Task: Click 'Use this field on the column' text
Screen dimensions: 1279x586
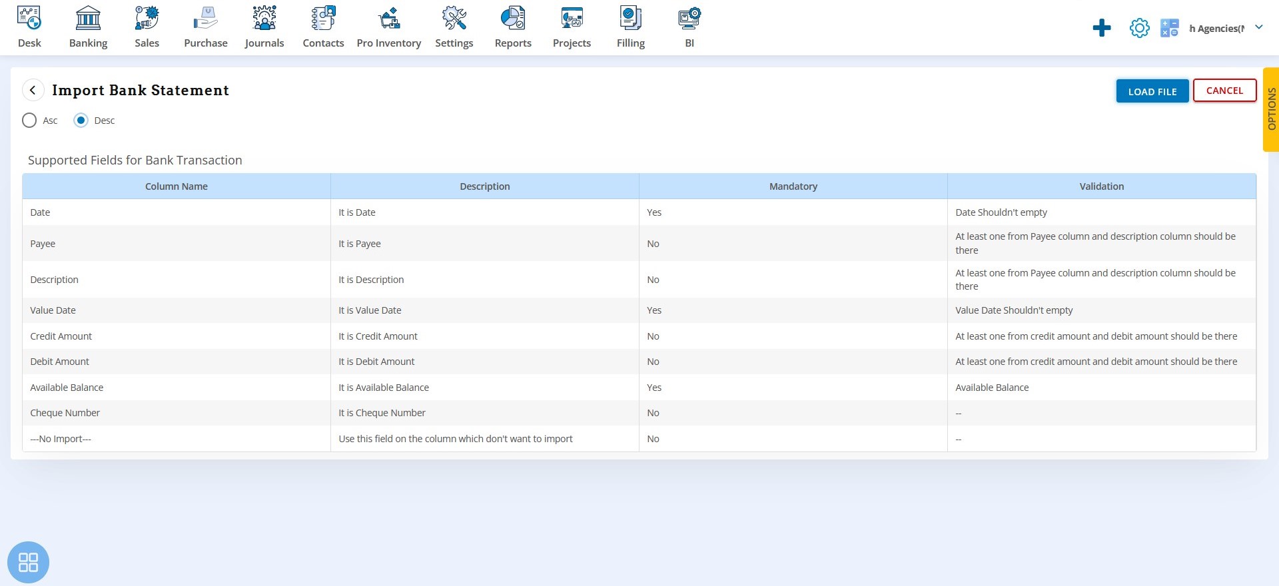Action: [x=456, y=439]
